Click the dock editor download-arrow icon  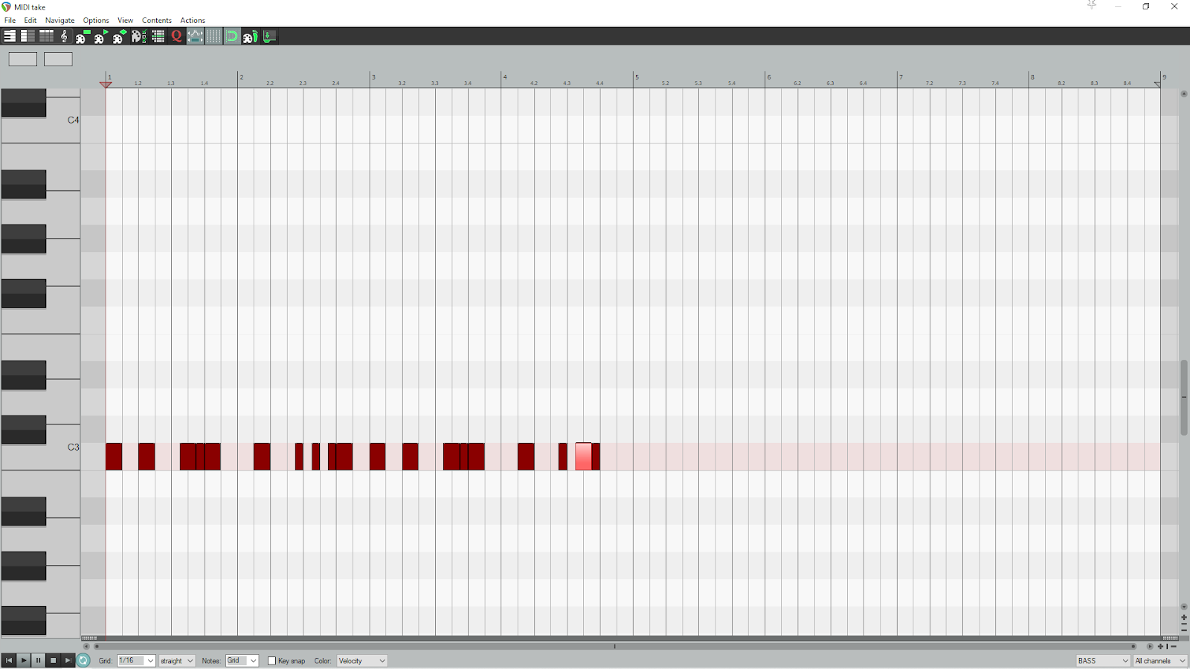click(x=269, y=36)
